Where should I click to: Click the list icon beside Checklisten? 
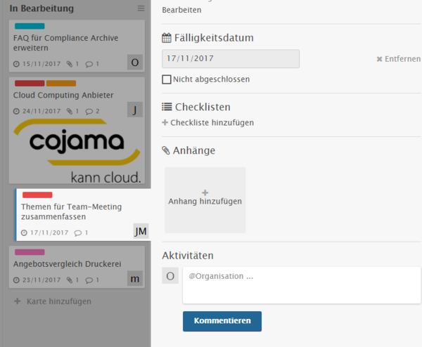click(x=167, y=107)
